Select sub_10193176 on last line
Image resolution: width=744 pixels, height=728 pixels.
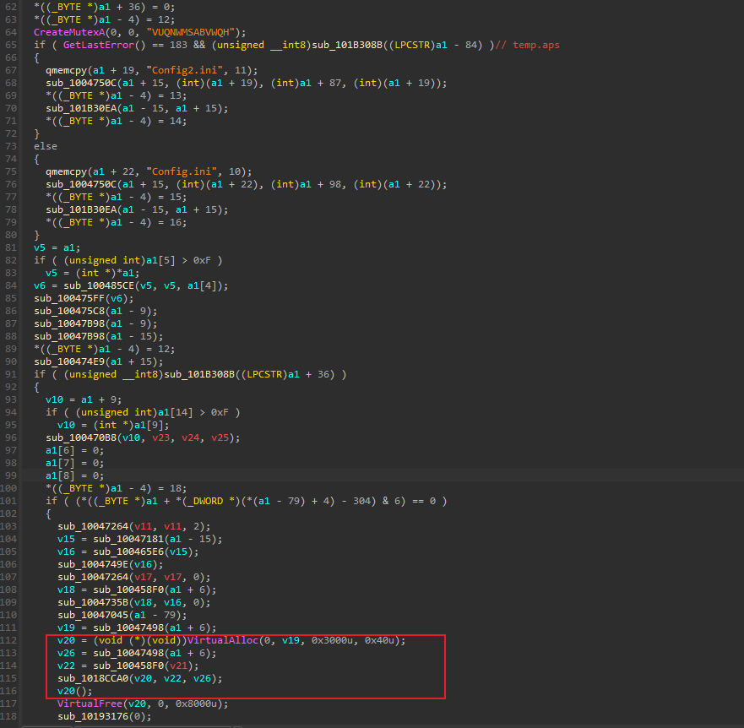click(93, 717)
